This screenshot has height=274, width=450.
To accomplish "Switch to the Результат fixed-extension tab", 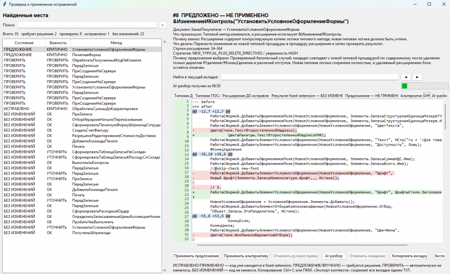I will click(307, 96).
